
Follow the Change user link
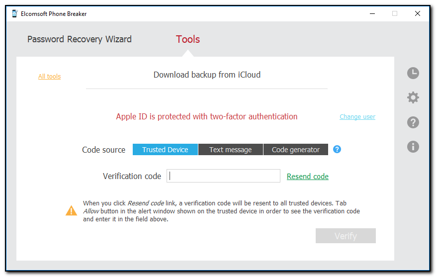357,117
